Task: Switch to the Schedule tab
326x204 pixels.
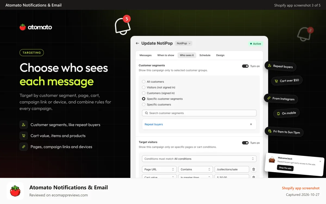Action: [x=205, y=55]
